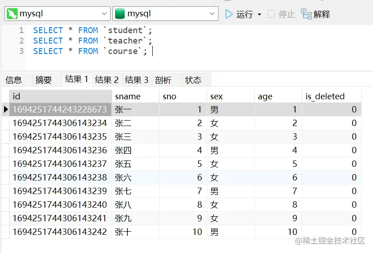Viewport: 373px width, 253px height.
Task: Select id cell 1694251744306143237
Action: pos(60,164)
